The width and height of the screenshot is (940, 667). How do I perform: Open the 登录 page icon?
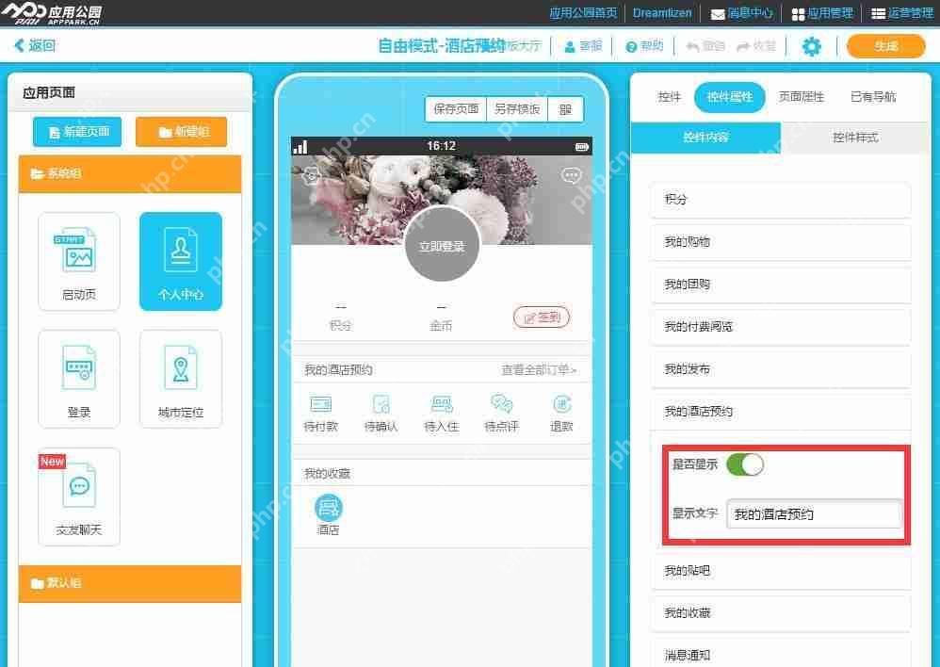[79, 379]
